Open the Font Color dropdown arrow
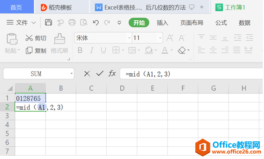 [x=172, y=50]
